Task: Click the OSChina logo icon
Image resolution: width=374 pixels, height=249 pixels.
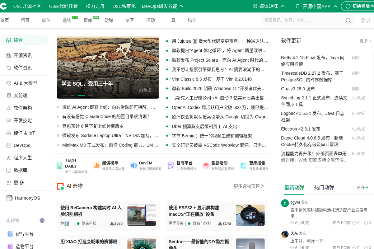Action: [x=3, y=6]
